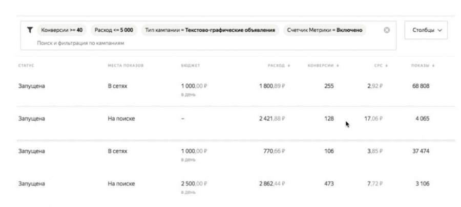Click the 1 800,89 ₽ expense cell
The height and width of the screenshot is (207, 461).
[x=270, y=86]
